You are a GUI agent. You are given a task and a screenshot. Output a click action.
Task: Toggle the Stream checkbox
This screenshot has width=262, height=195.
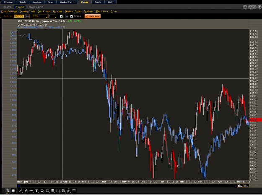pos(72,16)
